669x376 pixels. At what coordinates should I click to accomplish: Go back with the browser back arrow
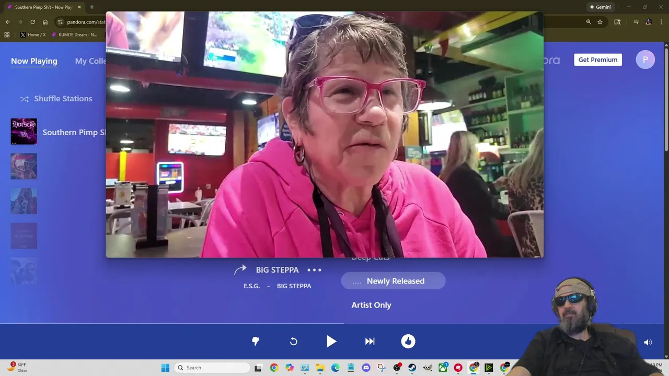tap(7, 22)
